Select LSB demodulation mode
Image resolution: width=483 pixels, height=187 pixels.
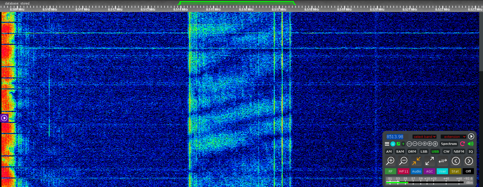click(x=424, y=151)
